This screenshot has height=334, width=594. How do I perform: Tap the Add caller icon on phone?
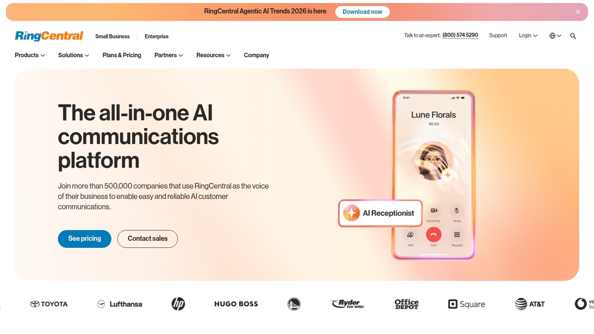(410, 234)
